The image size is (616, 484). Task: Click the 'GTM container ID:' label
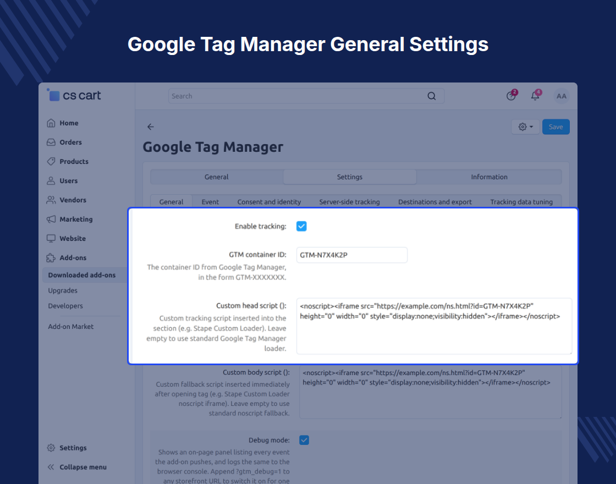tap(258, 255)
